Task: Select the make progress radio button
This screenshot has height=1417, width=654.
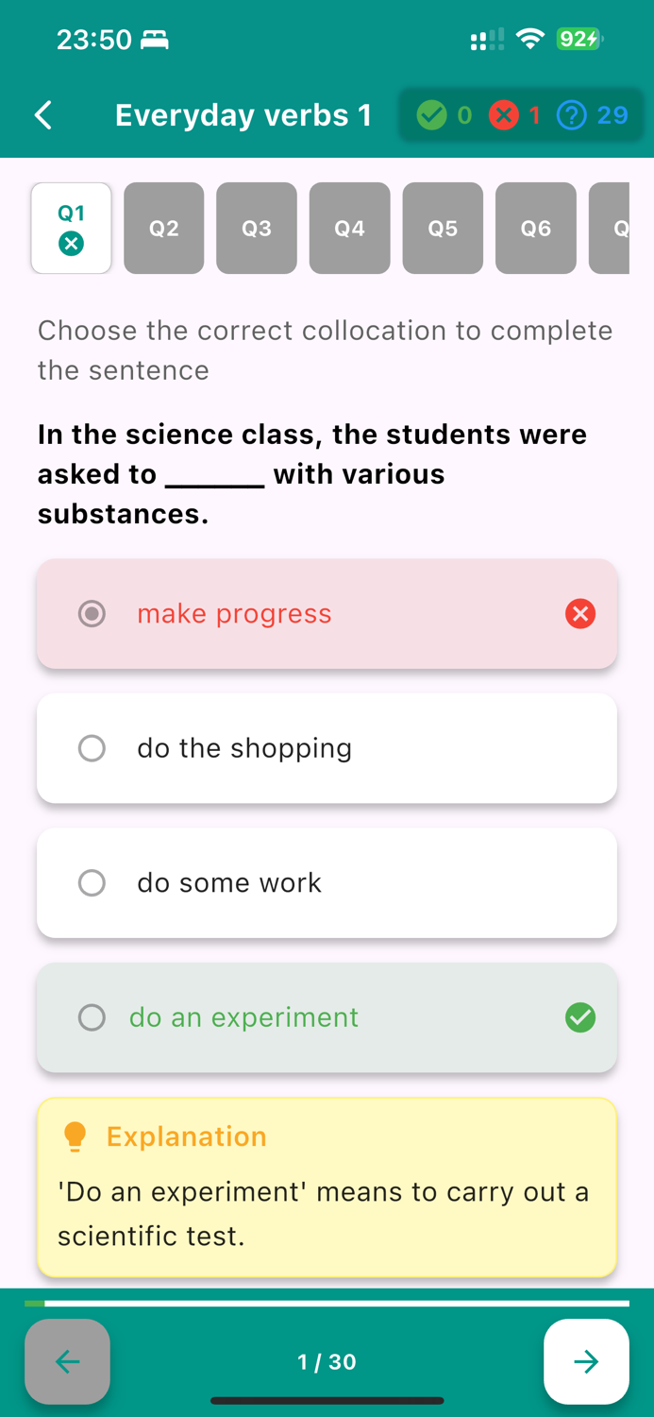Action: [92, 614]
